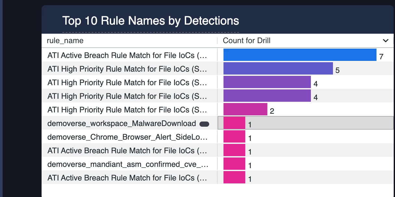Click the indigo bar with value 5
395x197 pixels.
(278, 68)
